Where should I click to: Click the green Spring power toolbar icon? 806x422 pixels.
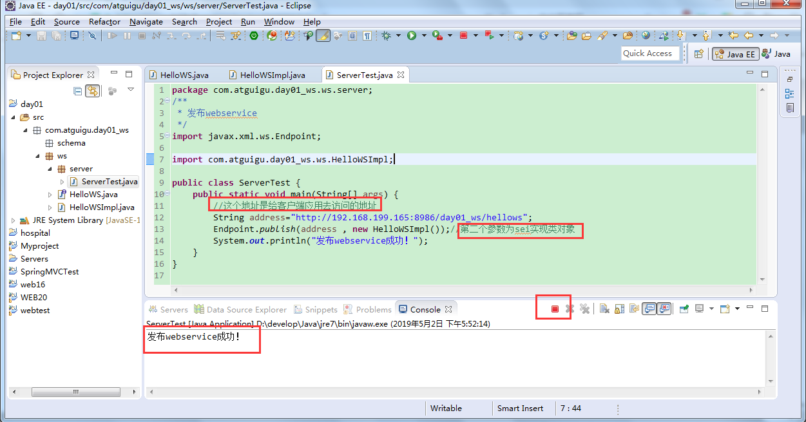254,35
